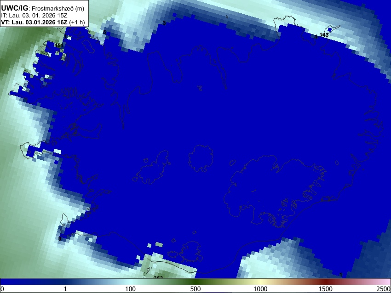
Task: Click the 'VT: Lau. 03.01.2026 16Z' valid time
Action: pyautogui.click(x=34, y=22)
